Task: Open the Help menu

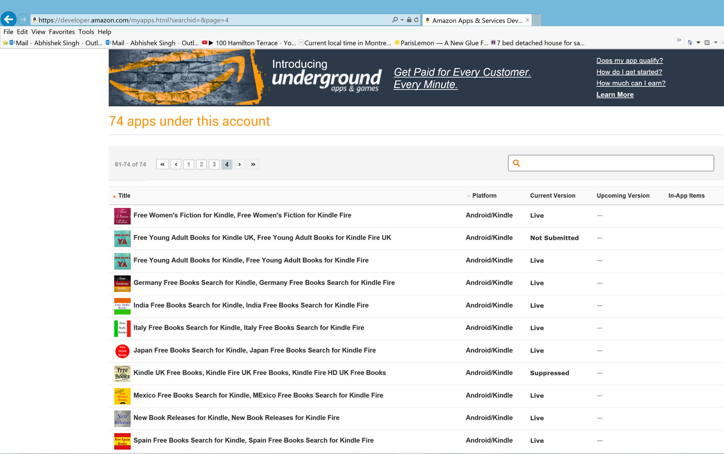Action: click(x=104, y=32)
